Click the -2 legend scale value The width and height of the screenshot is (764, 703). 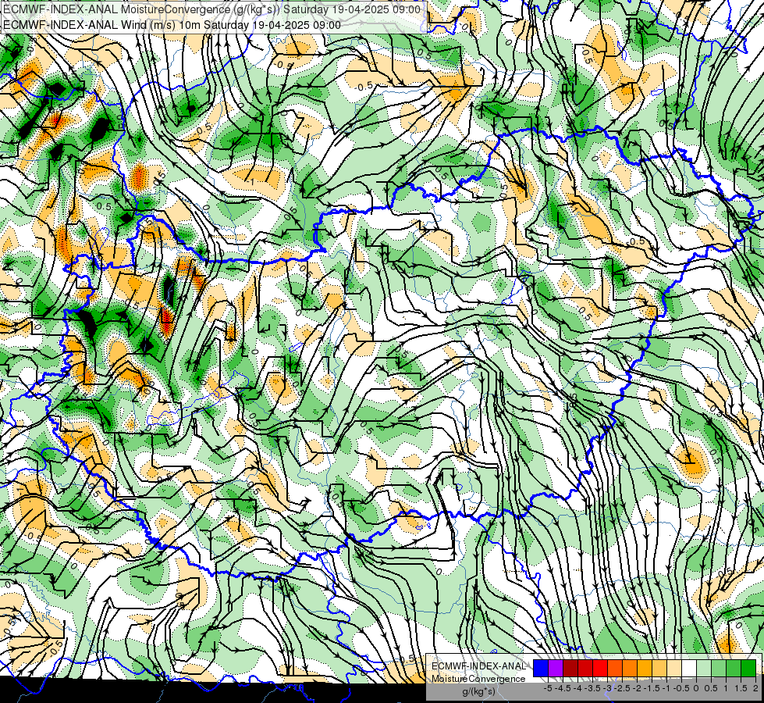(x=637, y=688)
